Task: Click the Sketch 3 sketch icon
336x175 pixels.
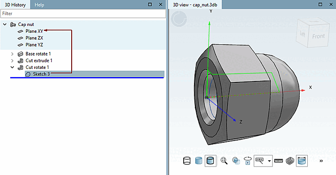Action: point(28,74)
